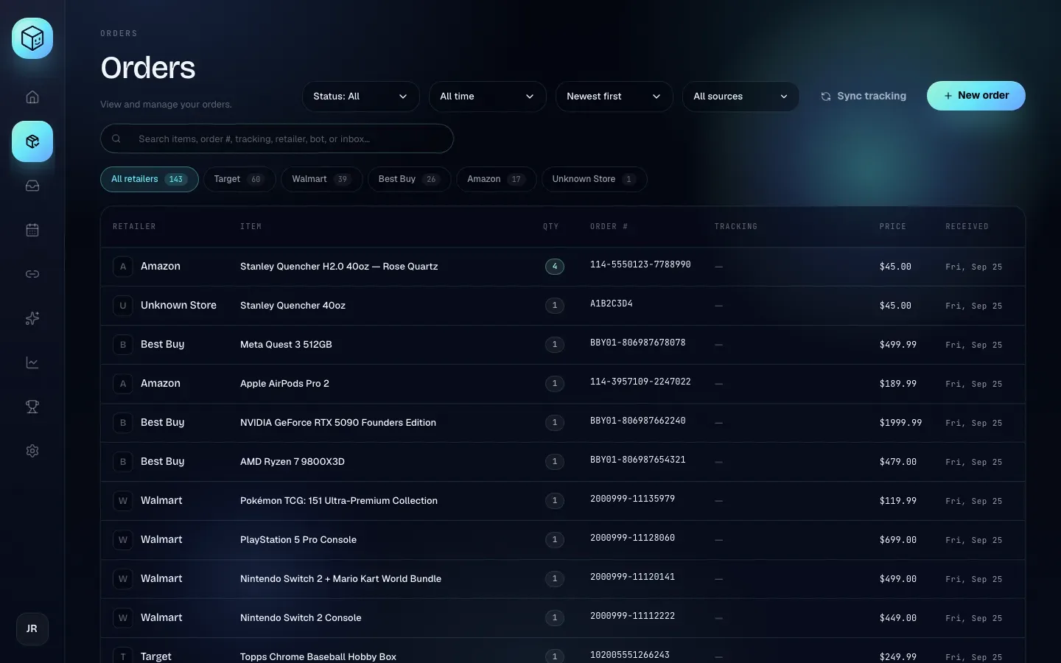Select the All retailers filter chip
The height and width of the screenshot is (663, 1061).
tap(150, 179)
